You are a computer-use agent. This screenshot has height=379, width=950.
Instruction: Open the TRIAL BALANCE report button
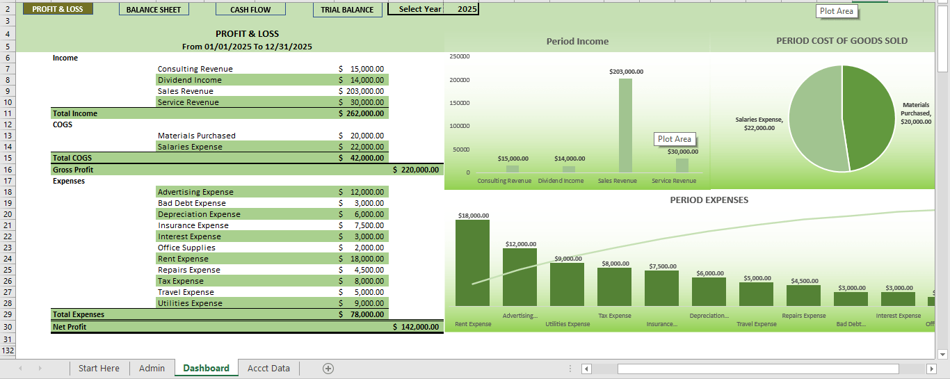pos(347,10)
